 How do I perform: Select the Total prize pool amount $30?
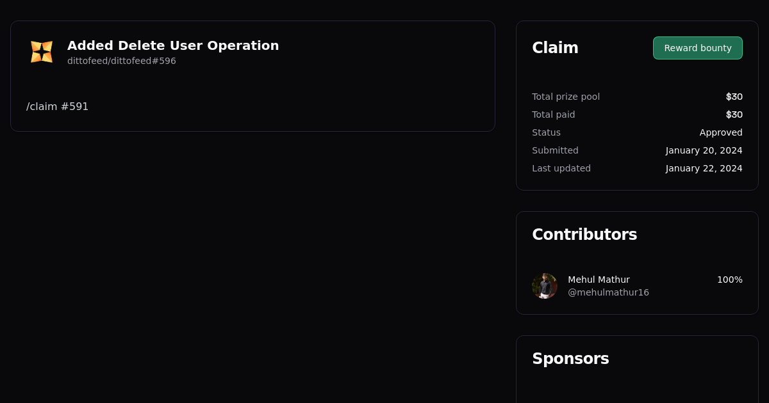click(734, 97)
